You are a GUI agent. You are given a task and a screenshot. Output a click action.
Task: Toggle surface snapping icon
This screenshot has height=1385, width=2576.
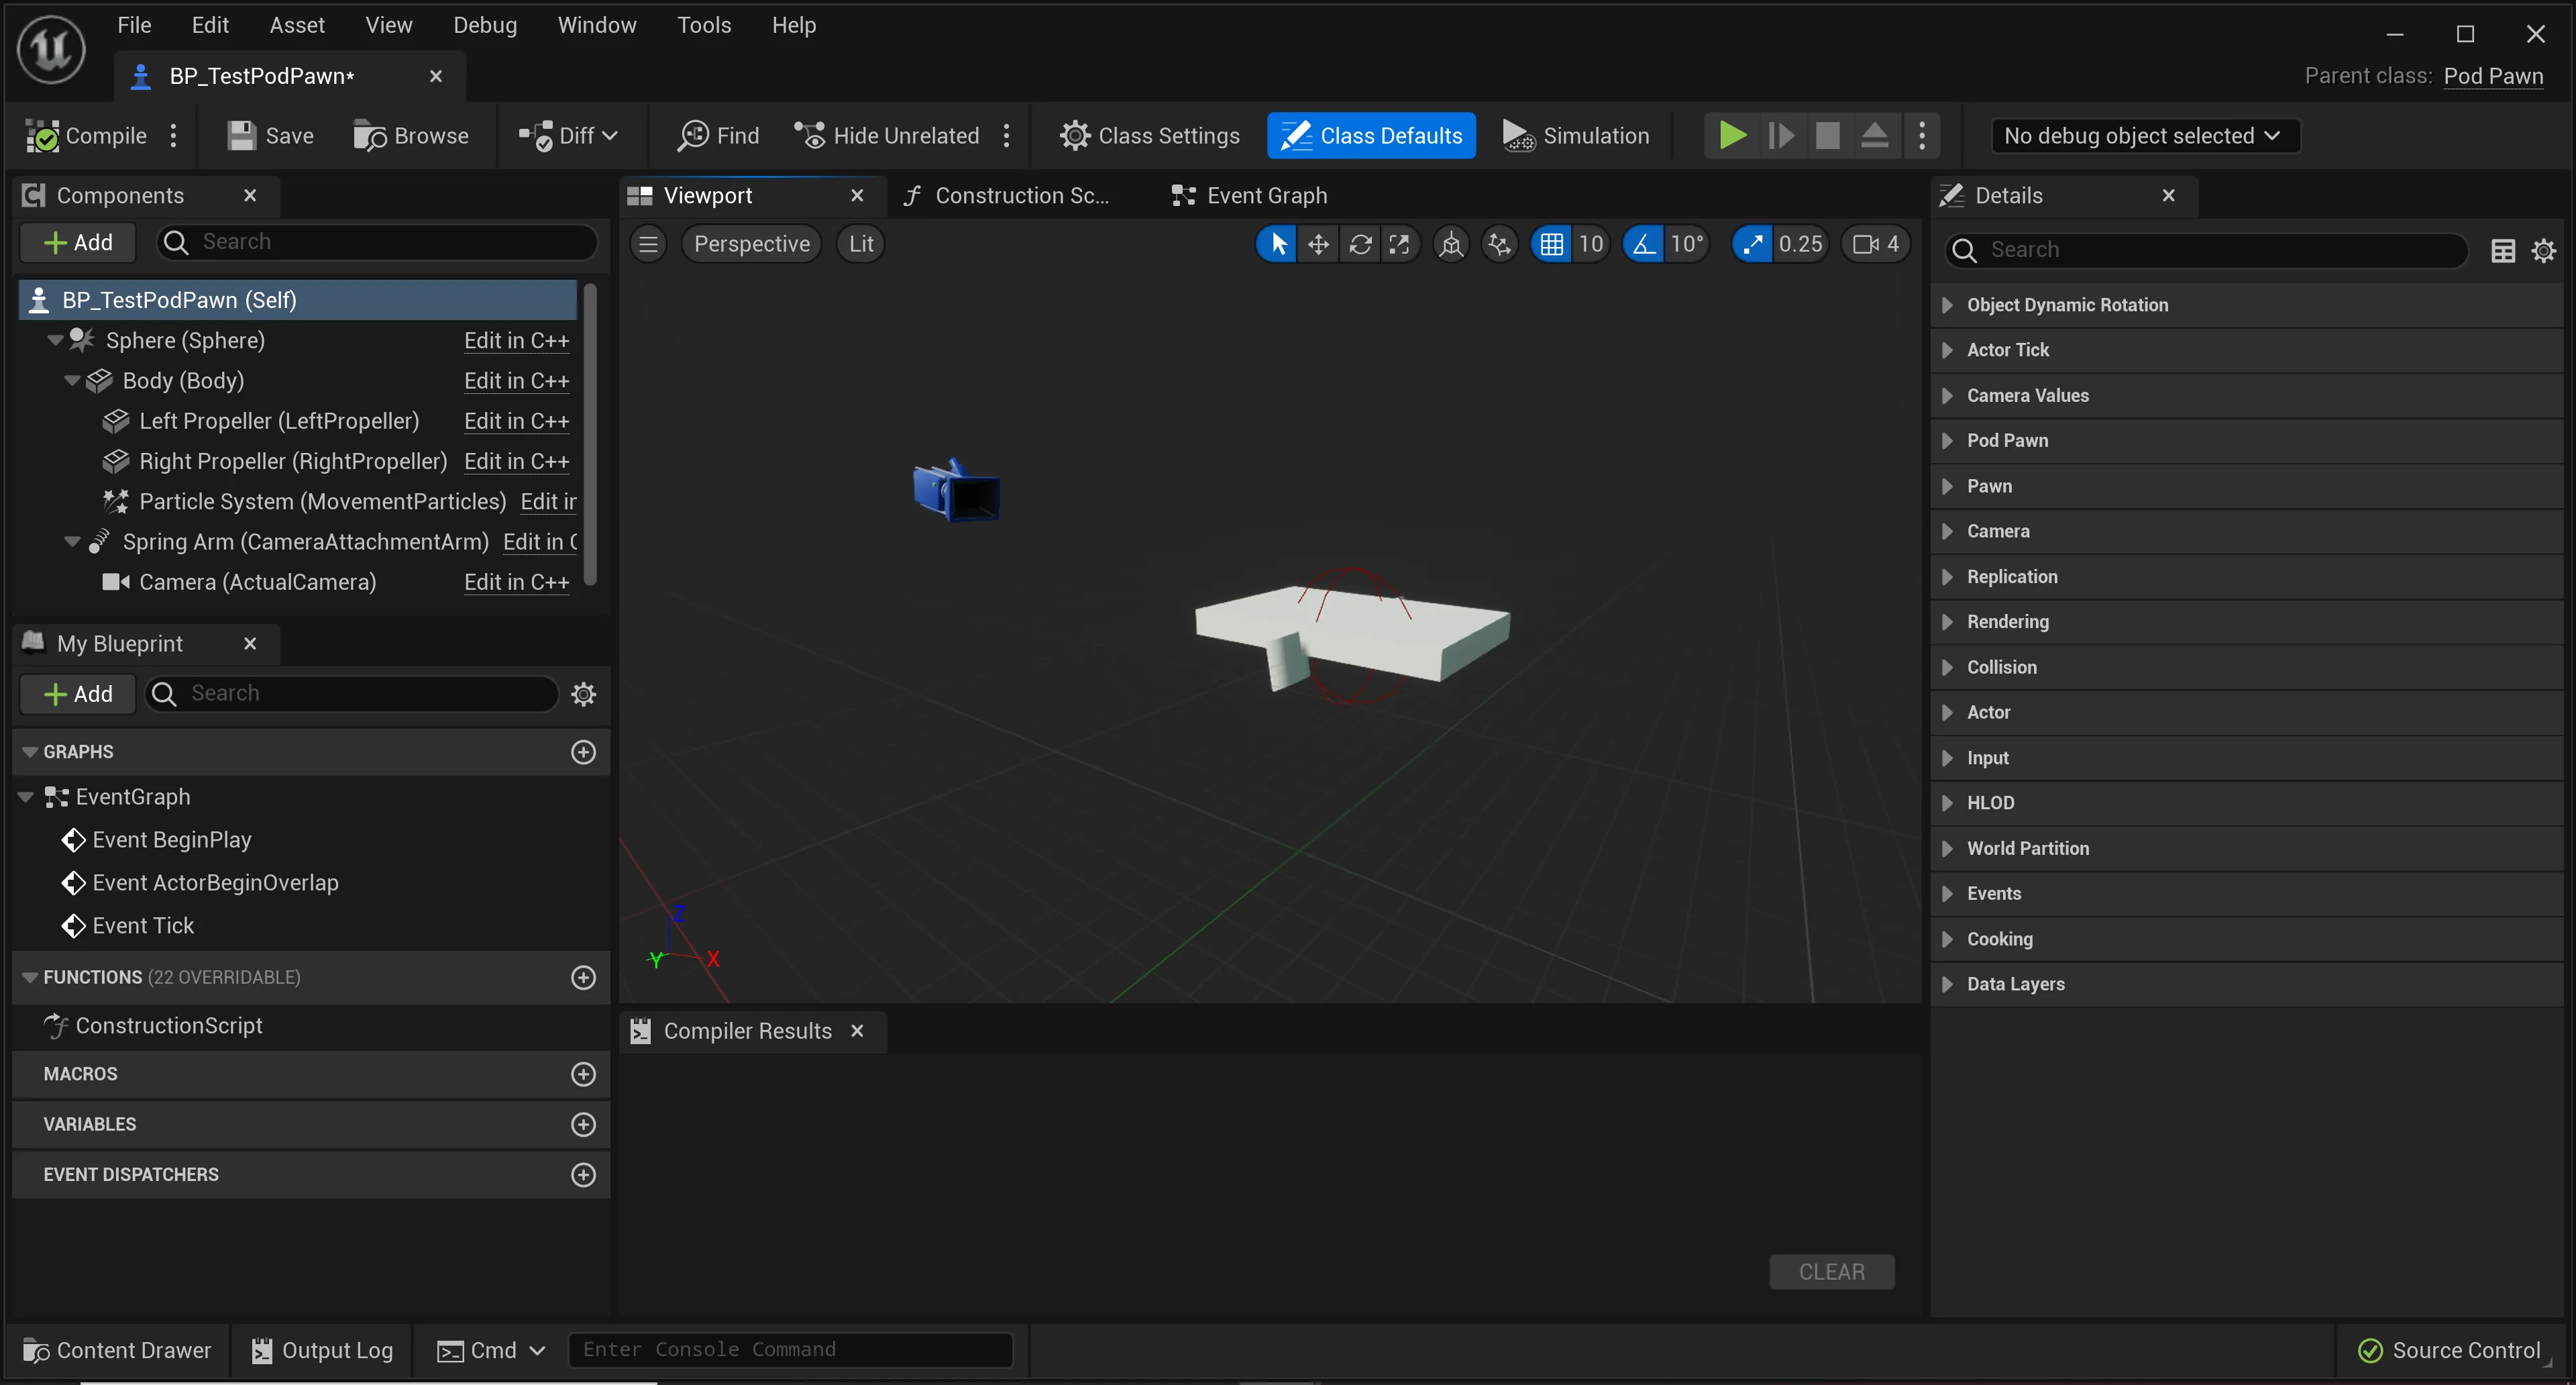(x=1500, y=244)
